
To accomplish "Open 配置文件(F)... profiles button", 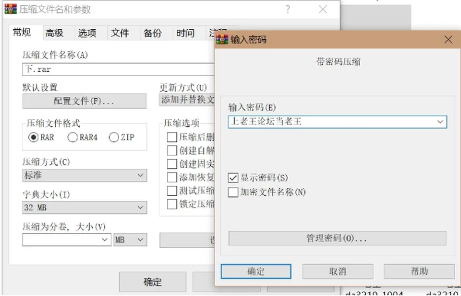I will 85,101.
